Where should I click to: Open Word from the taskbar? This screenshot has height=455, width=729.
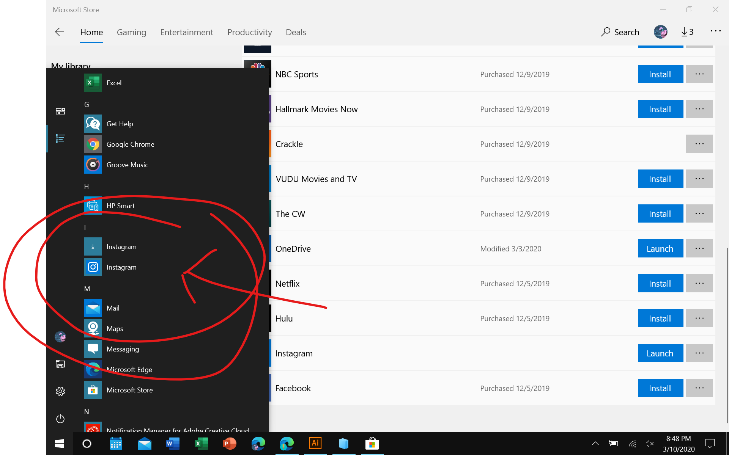pyautogui.click(x=173, y=444)
